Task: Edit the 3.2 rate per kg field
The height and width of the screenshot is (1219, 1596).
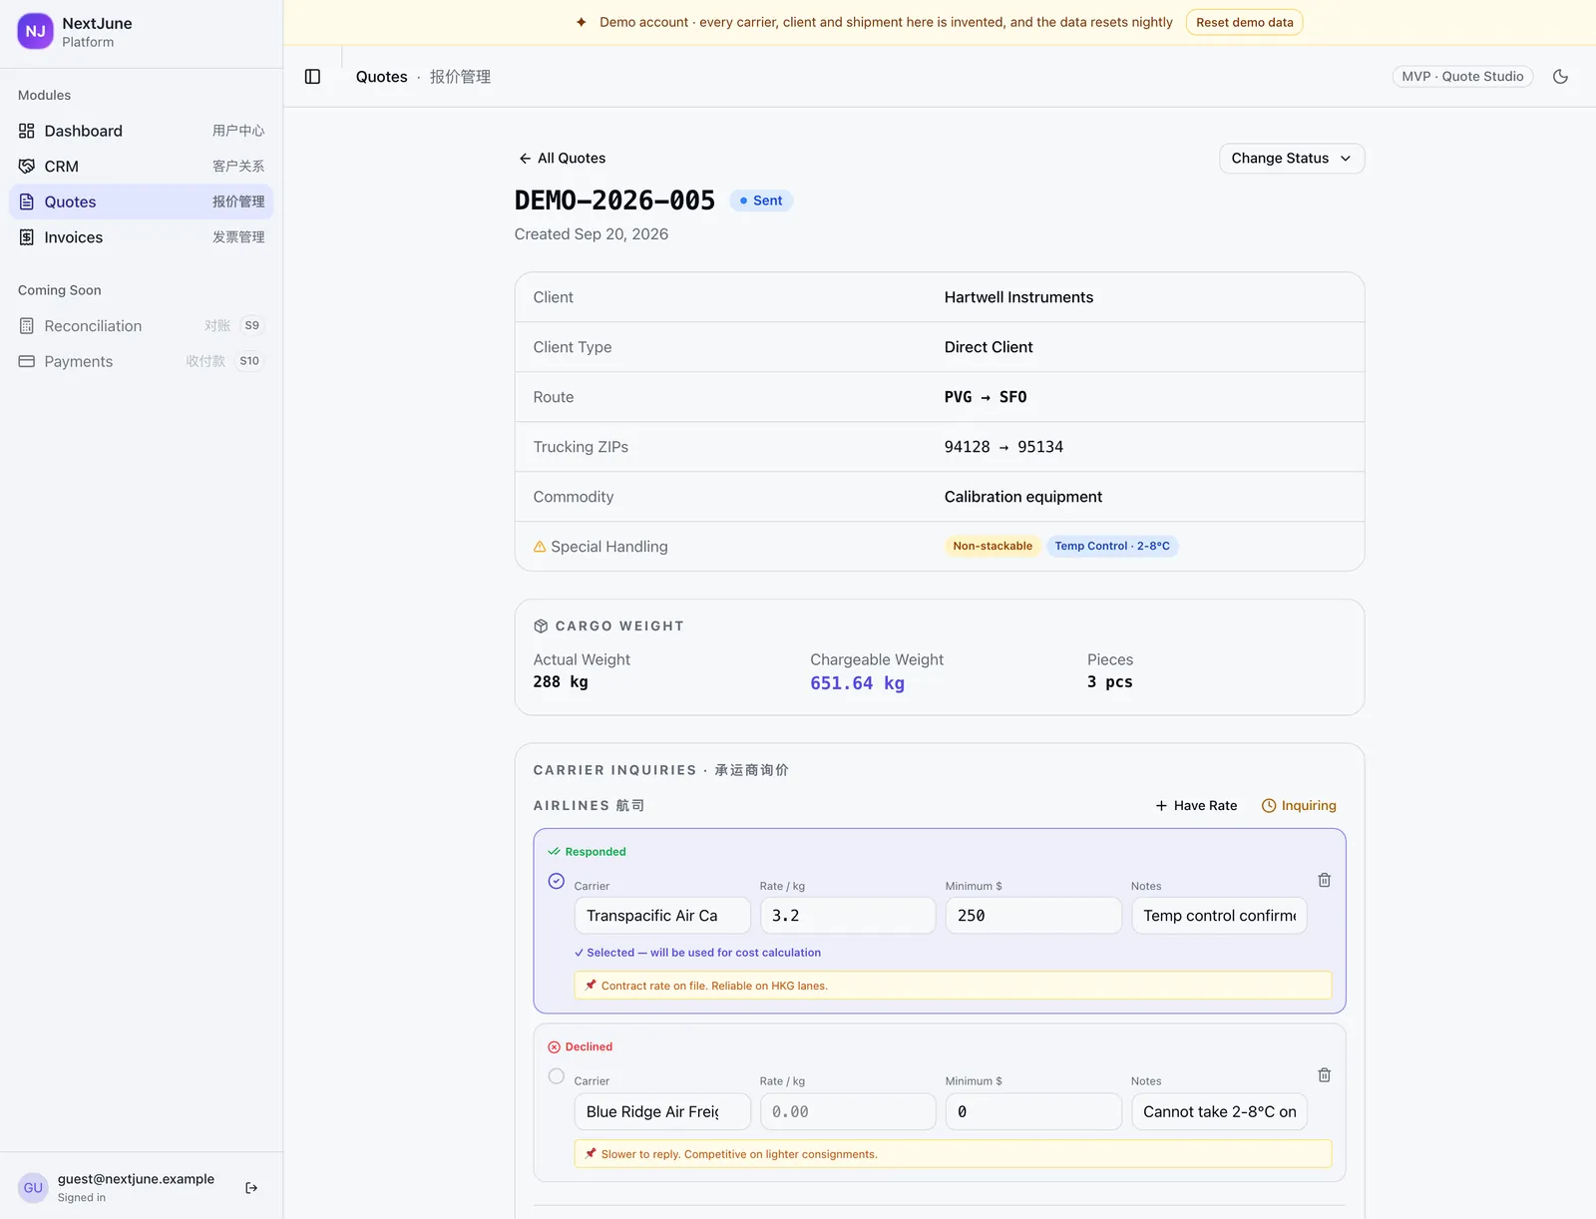Action: click(848, 916)
